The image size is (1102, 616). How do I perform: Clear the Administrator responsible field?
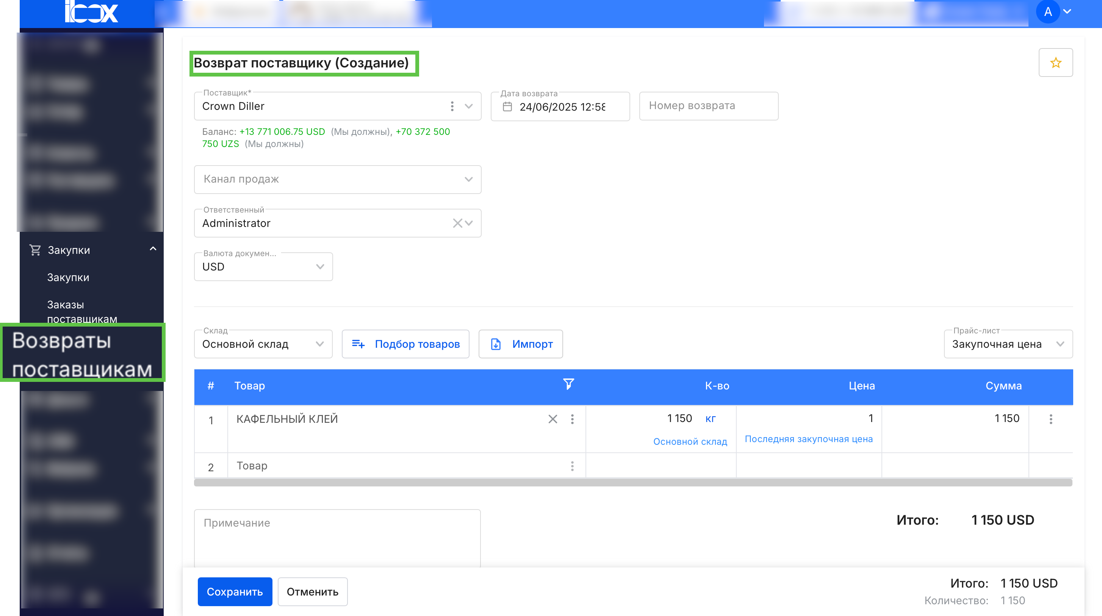[x=457, y=223]
